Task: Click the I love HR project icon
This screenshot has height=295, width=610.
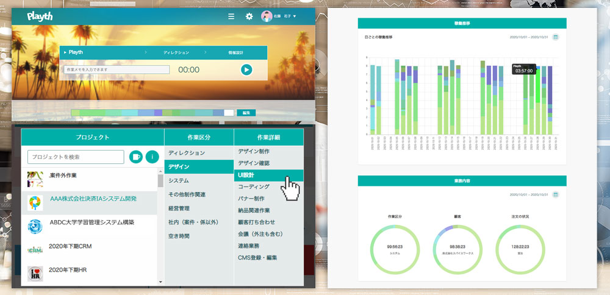Action: (x=35, y=274)
